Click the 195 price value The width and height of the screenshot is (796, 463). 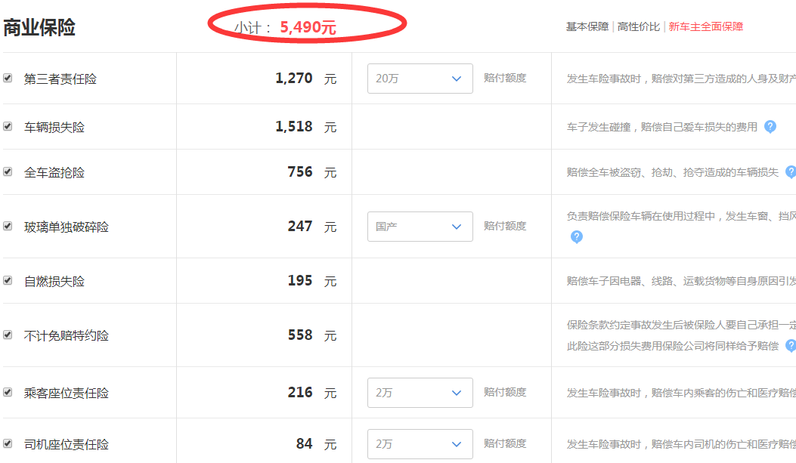pyautogui.click(x=300, y=280)
